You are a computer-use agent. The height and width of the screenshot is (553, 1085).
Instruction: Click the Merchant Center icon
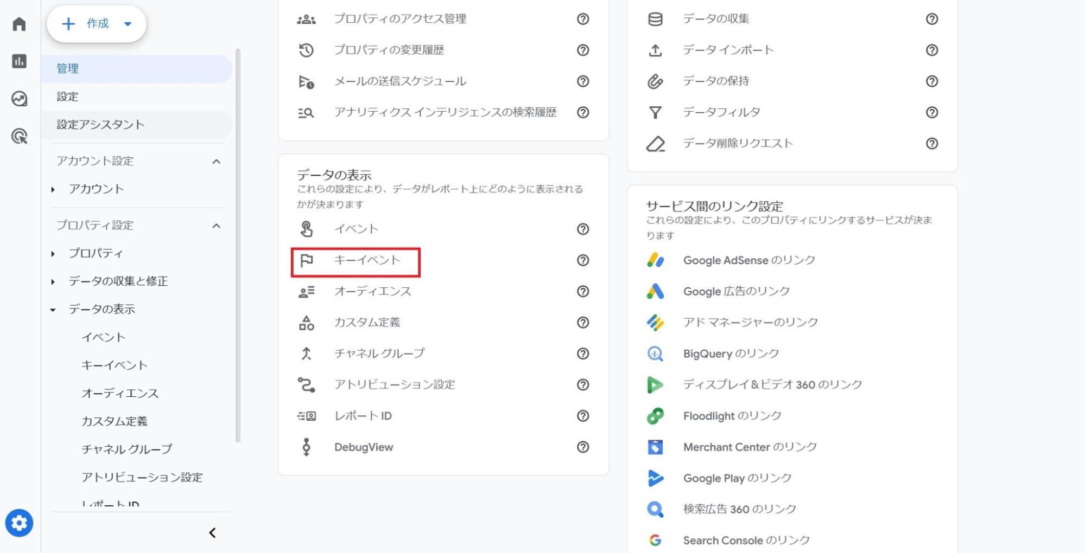coord(656,447)
